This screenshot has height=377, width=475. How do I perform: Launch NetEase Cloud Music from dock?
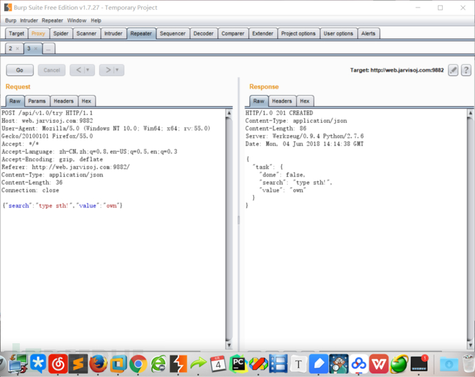coord(58,363)
